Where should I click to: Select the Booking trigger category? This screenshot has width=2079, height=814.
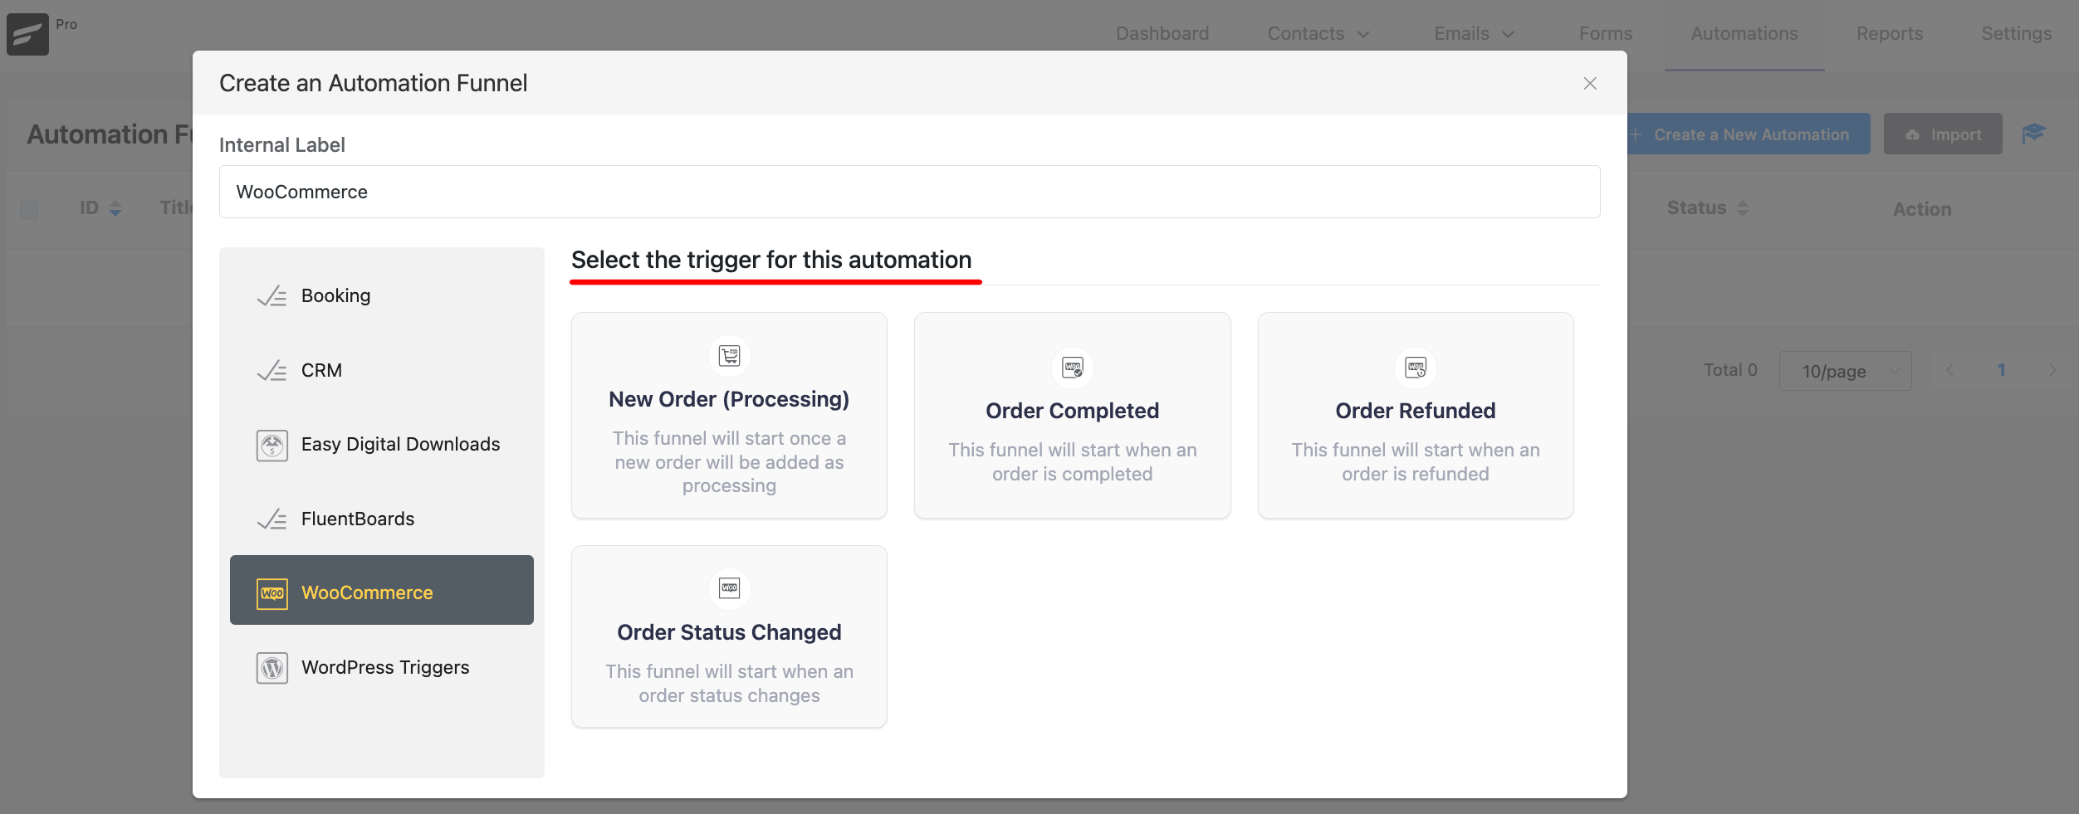tap(382, 296)
